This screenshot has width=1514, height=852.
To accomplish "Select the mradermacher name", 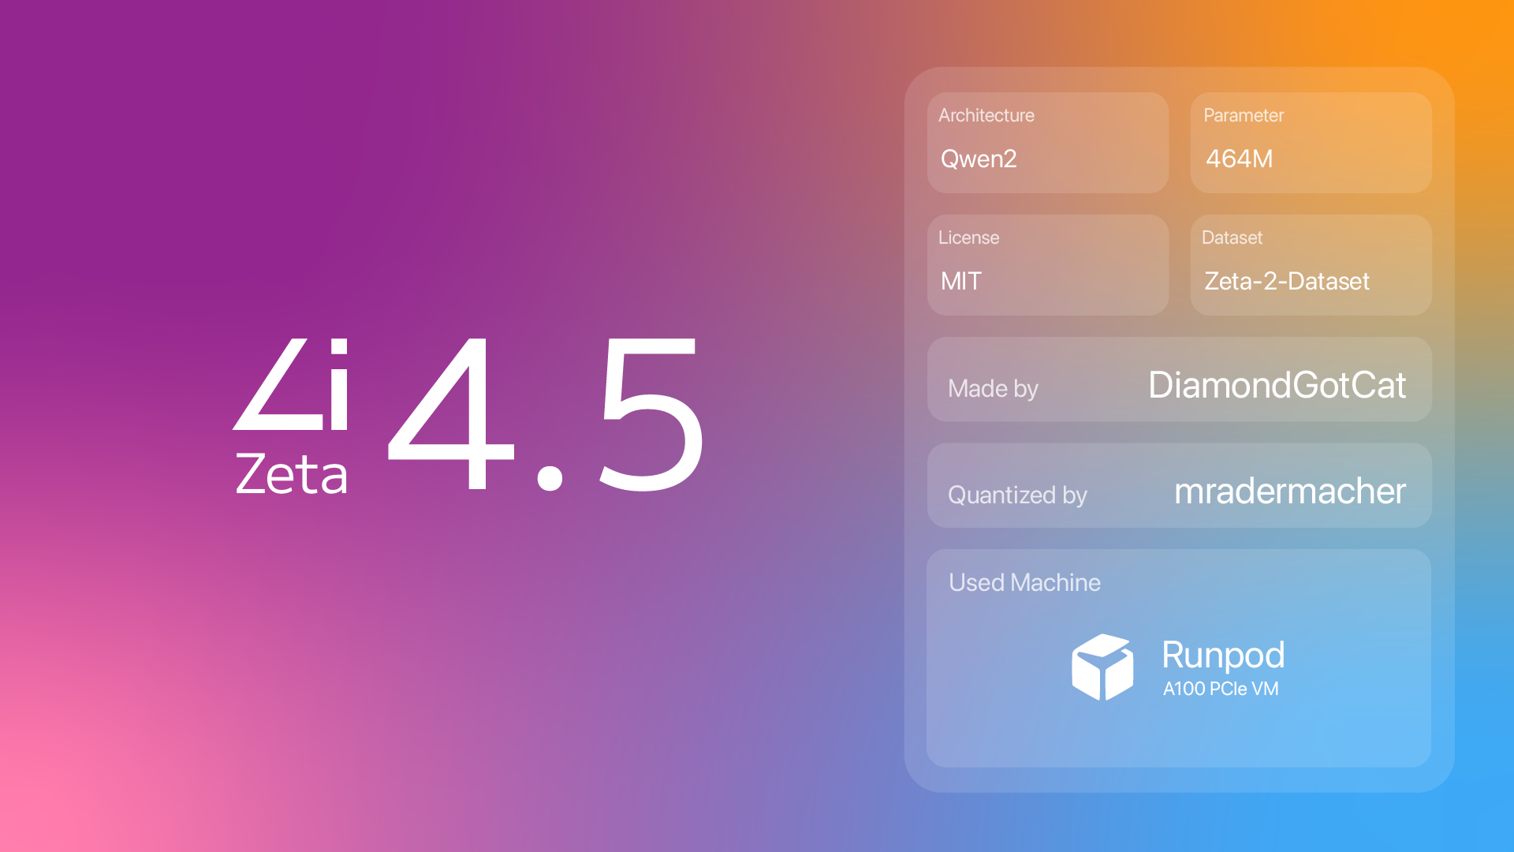I will tap(1290, 491).
